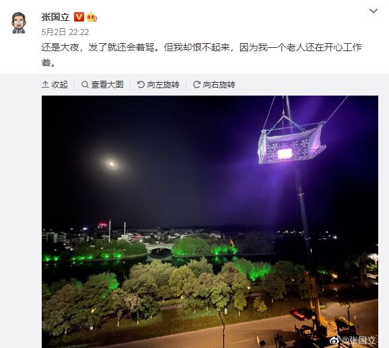Click the illuminated bridge in the photo

[x=159, y=248]
